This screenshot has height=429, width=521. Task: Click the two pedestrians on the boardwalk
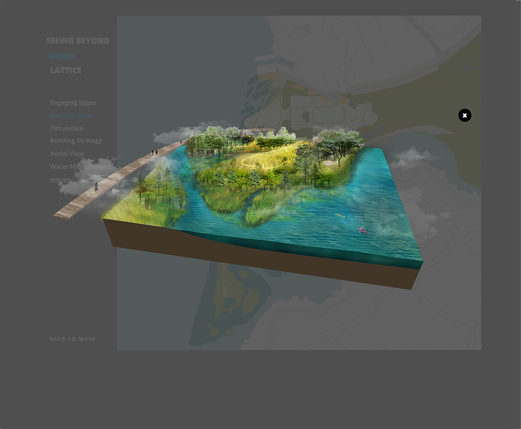(x=154, y=153)
